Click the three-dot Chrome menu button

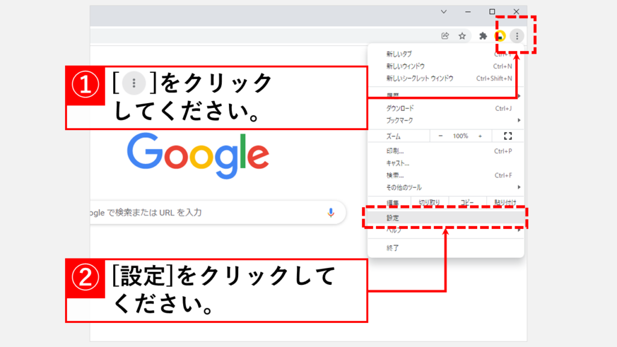(516, 36)
